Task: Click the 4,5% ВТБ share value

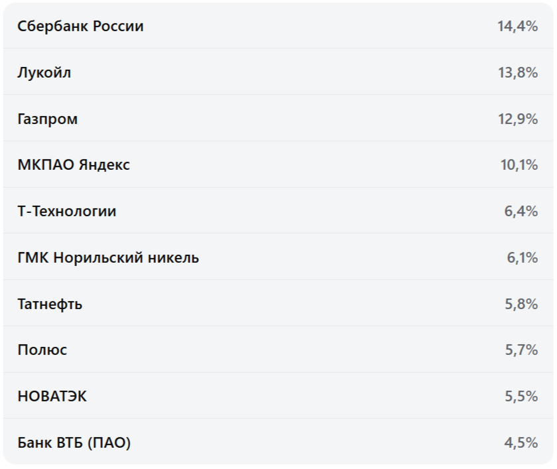Action: tap(521, 442)
